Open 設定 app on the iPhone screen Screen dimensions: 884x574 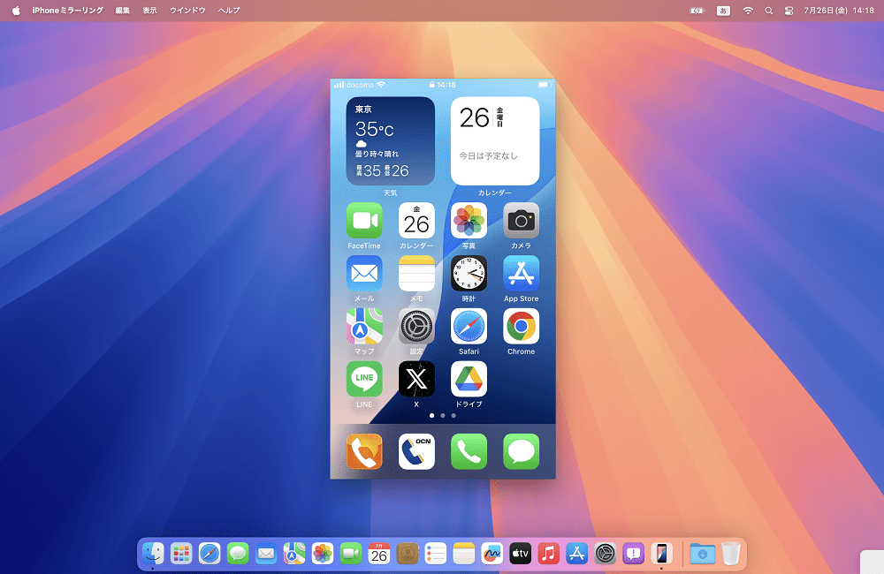pyautogui.click(x=416, y=326)
